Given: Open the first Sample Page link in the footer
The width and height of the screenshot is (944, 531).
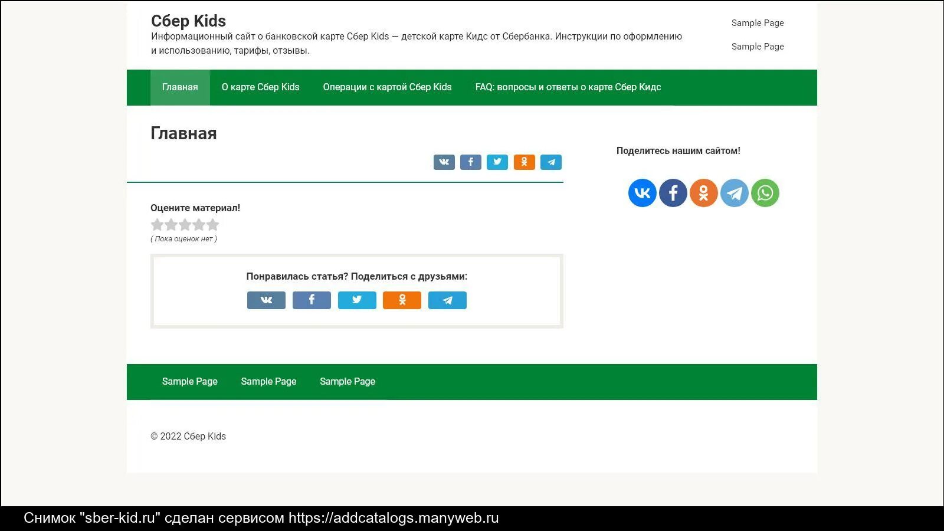Looking at the screenshot, I should tap(189, 382).
